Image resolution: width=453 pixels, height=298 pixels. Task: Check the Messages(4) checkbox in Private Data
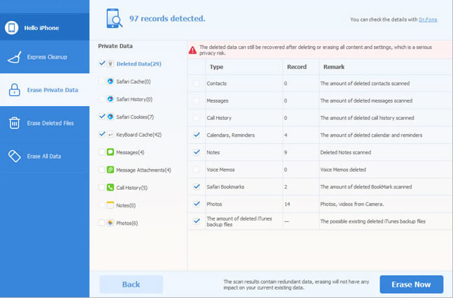[101, 152]
